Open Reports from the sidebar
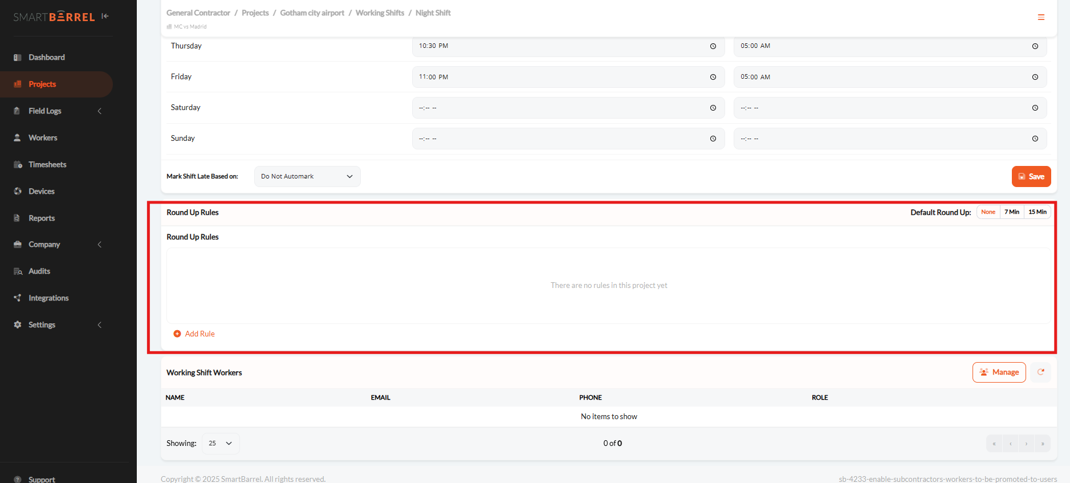Screen dimensions: 1070x483 42,218
